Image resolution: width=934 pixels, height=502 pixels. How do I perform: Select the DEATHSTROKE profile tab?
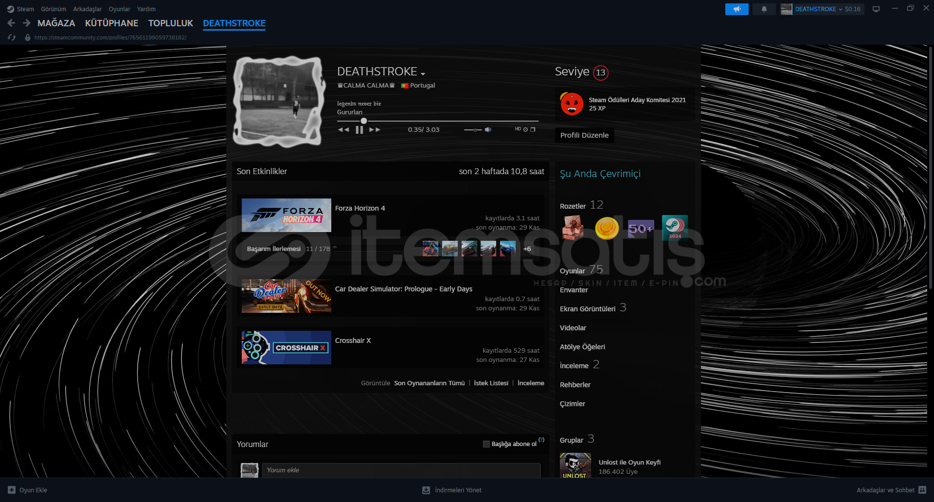pos(234,23)
